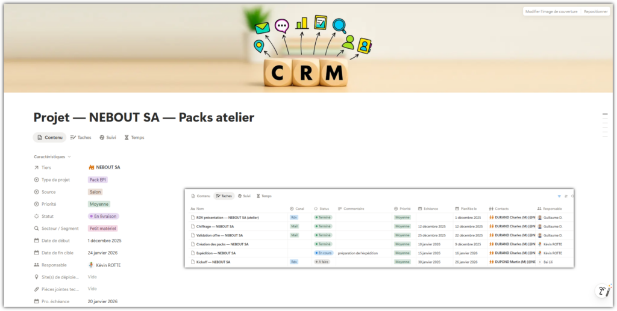Viewport: 617px width, 311px height.
Task: Click the Status column header
Action: (322, 209)
